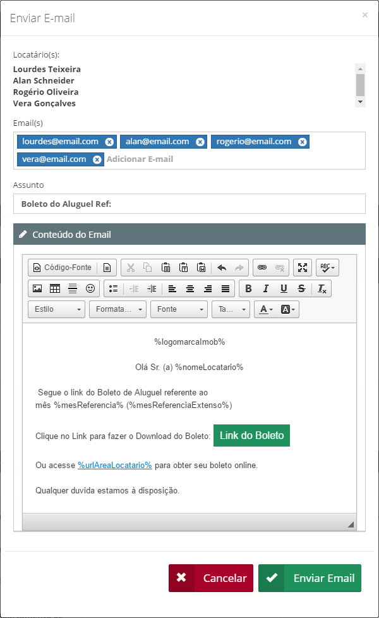This screenshot has width=379, height=618.
Task: Click the Unlink icon
Action: 280,268
